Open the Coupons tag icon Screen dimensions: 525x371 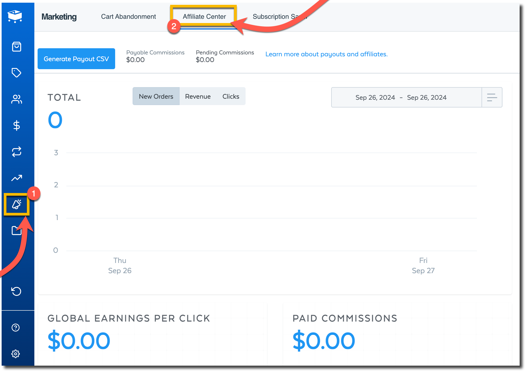pos(16,73)
